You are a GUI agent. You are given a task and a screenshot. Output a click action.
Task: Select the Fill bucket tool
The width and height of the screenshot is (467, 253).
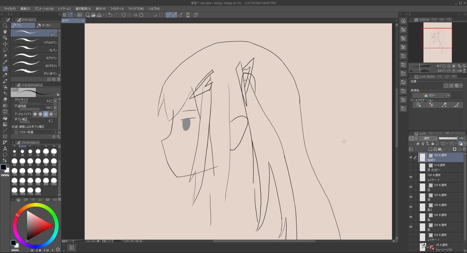[x=5, y=118]
